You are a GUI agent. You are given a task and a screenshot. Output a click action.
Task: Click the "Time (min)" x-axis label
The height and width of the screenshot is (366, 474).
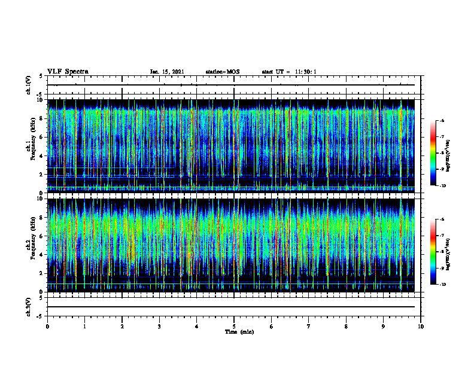(239, 332)
